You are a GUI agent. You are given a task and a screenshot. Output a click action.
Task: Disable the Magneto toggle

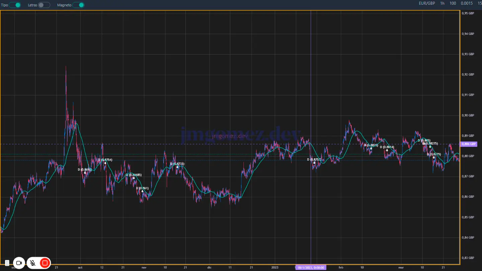pos(79,5)
